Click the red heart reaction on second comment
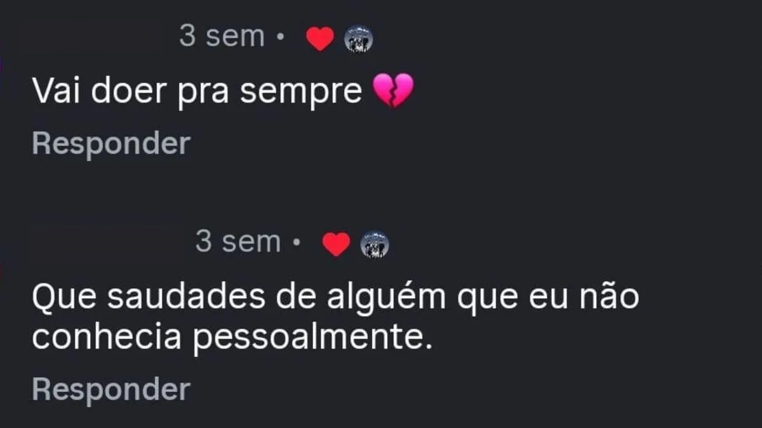 tap(335, 243)
